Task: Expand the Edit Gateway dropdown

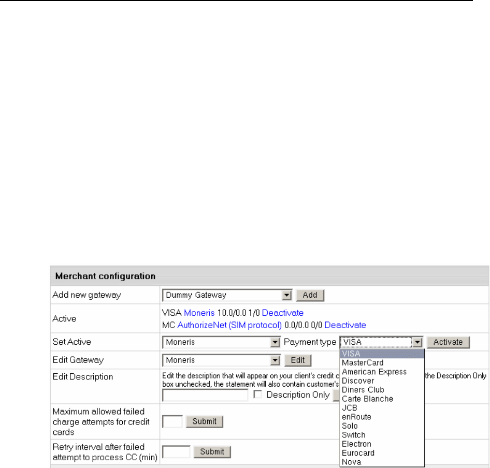Action: click(x=221, y=360)
